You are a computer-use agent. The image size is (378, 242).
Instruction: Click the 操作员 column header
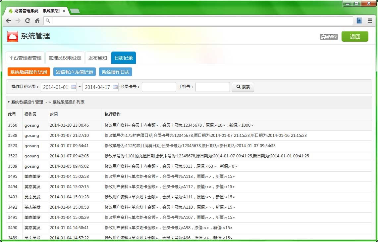[x=30, y=114]
